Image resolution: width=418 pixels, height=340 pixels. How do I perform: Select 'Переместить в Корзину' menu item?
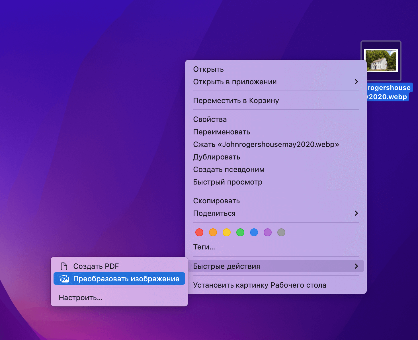pos(236,101)
